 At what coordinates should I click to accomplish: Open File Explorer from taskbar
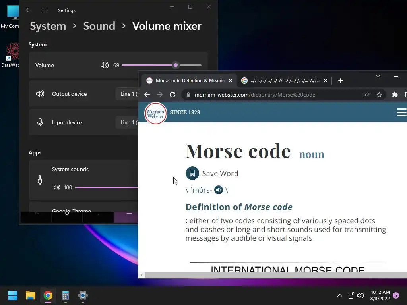(x=30, y=295)
